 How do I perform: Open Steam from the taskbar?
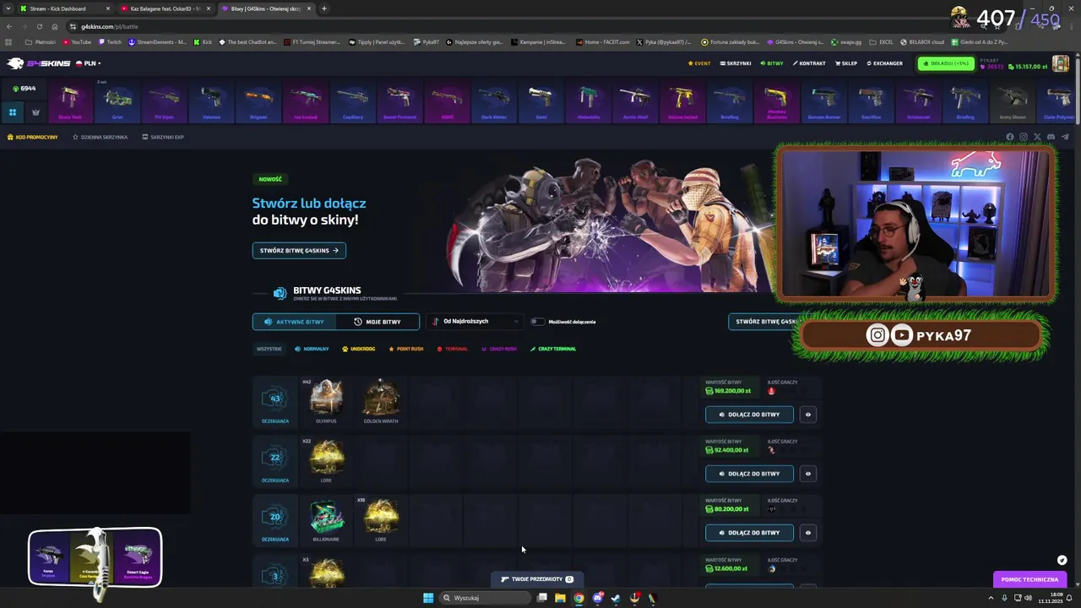[x=616, y=598]
